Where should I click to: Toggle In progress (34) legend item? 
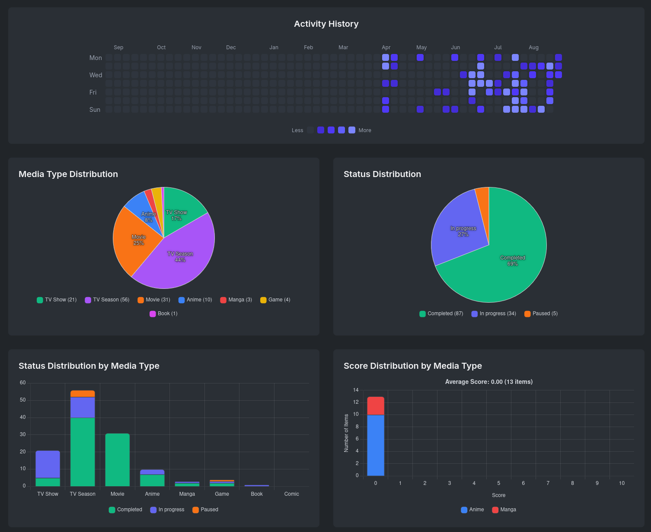[494, 313]
